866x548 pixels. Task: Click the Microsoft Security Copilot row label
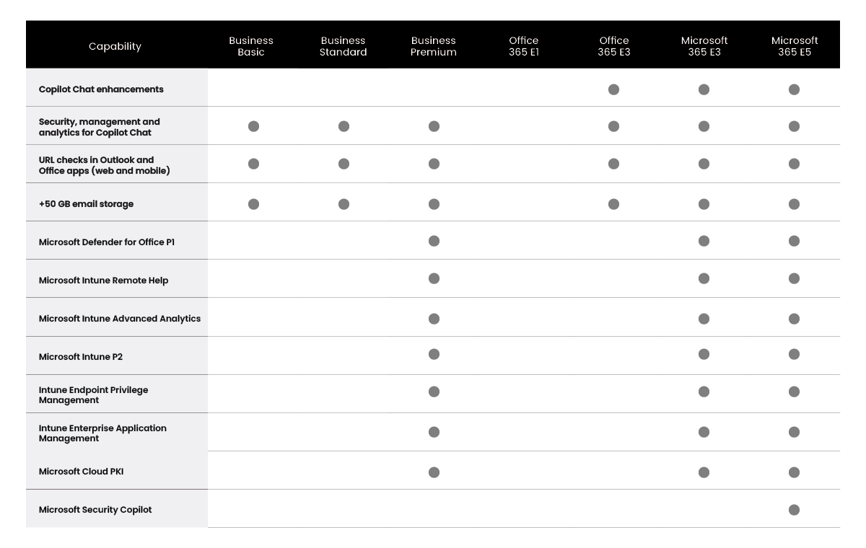[95, 510]
